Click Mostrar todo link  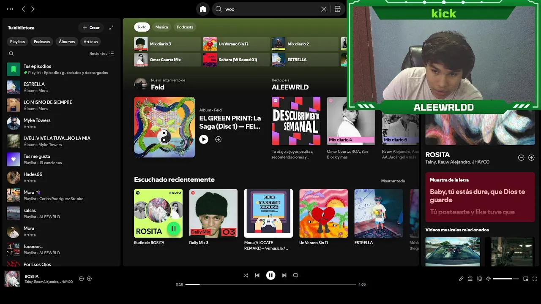pos(393,181)
